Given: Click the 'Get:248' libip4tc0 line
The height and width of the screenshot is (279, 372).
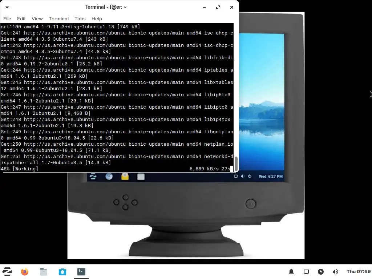Looking at the screenshot, I should (116, 122).
